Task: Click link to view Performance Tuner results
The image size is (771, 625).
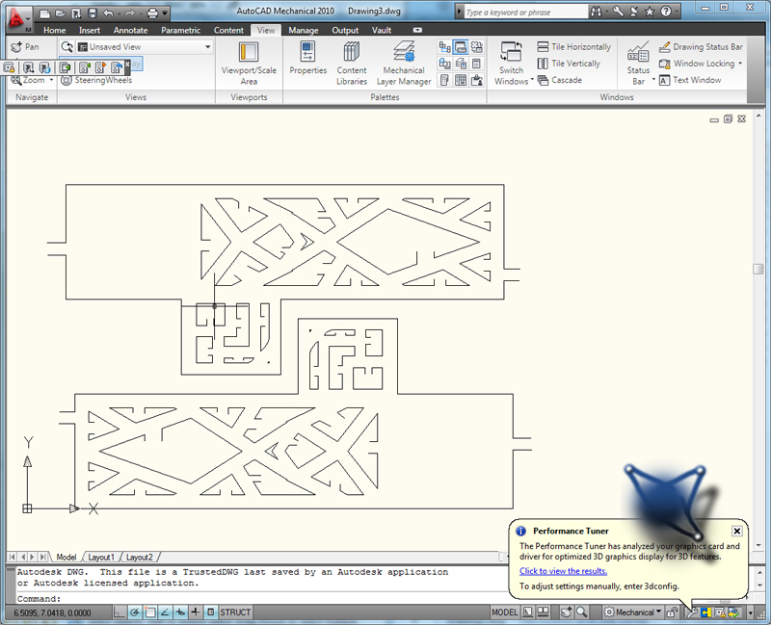Action: [x=563, y=571]
